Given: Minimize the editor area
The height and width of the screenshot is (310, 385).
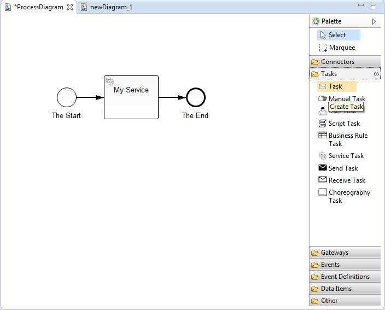Looking at the screenshot, I should 361,5.
